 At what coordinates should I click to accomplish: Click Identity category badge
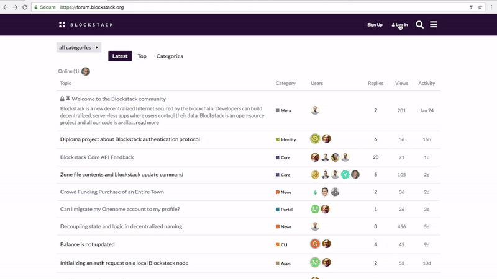point(286,139)
